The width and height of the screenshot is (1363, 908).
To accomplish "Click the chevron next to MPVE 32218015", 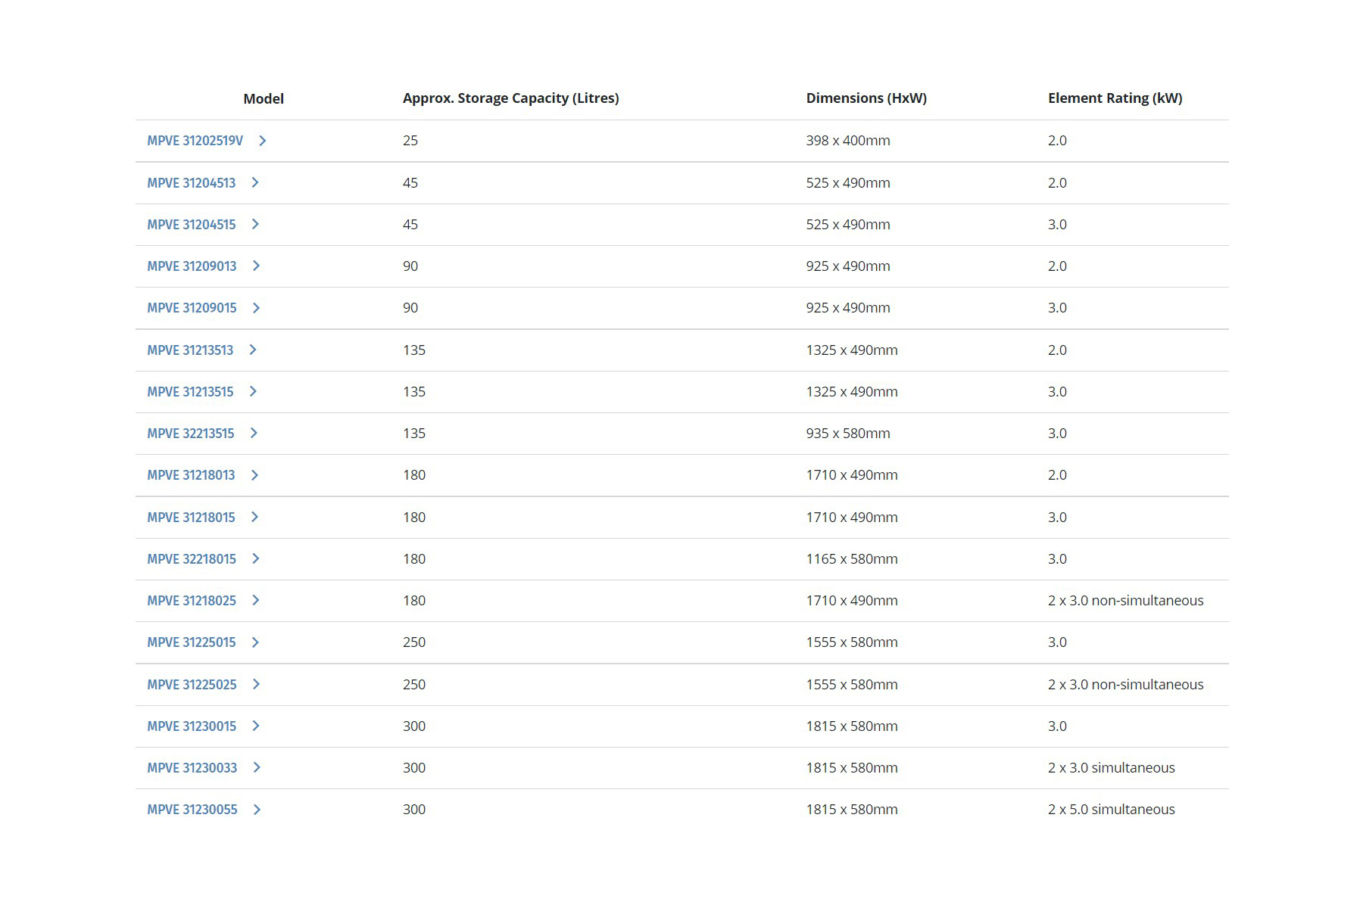I will 255,559.
